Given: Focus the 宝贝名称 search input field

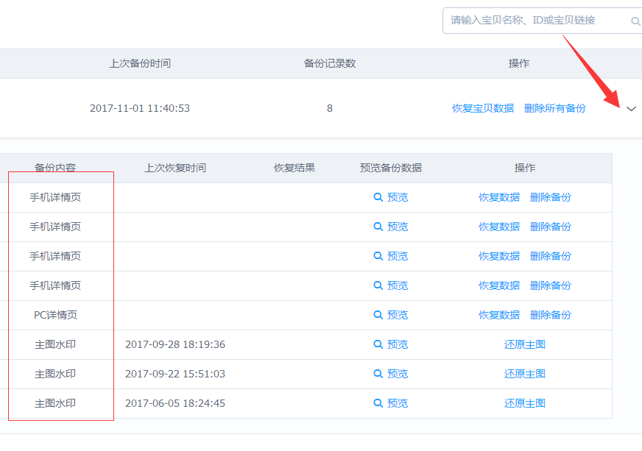Looking at the screenshot, I should click(537, 21).
